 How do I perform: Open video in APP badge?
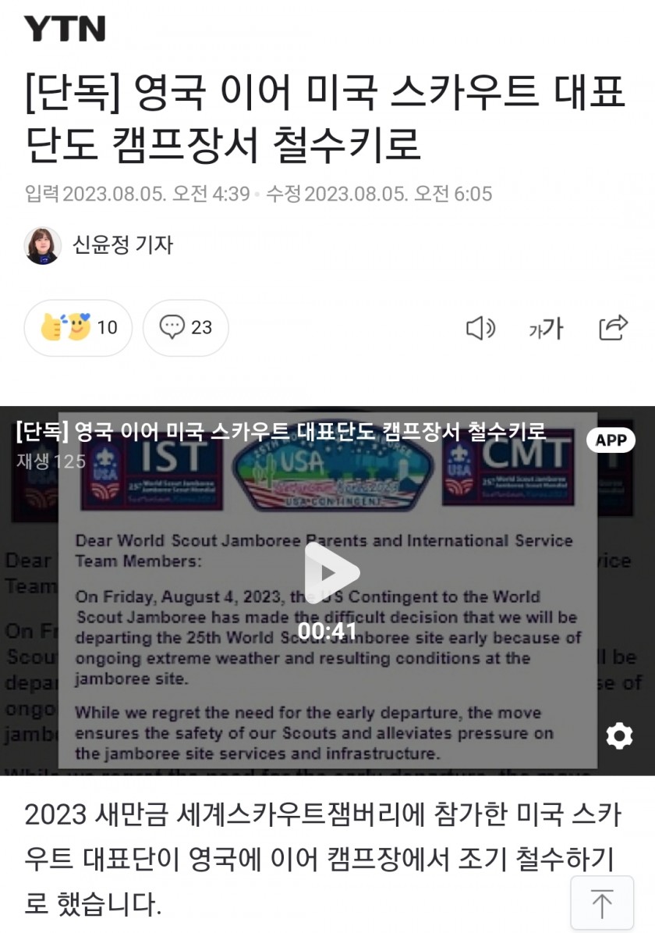(611, 440)
